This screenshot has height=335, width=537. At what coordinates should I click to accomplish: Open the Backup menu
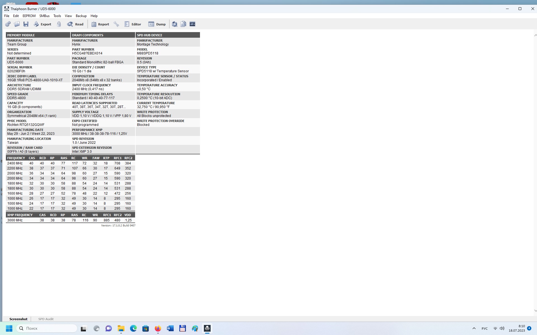pyautogui.click(x=81, y=16)
